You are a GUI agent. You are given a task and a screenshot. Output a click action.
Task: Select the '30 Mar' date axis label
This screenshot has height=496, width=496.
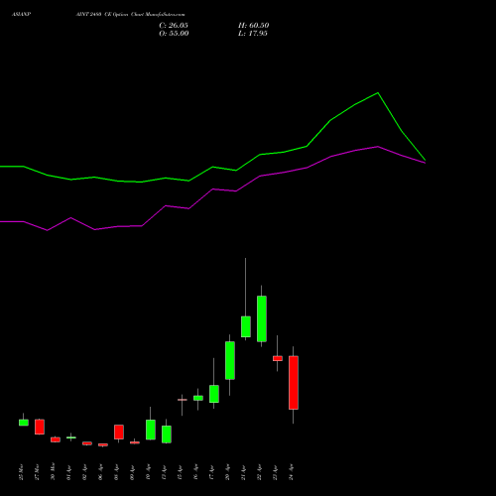point(53,472)
